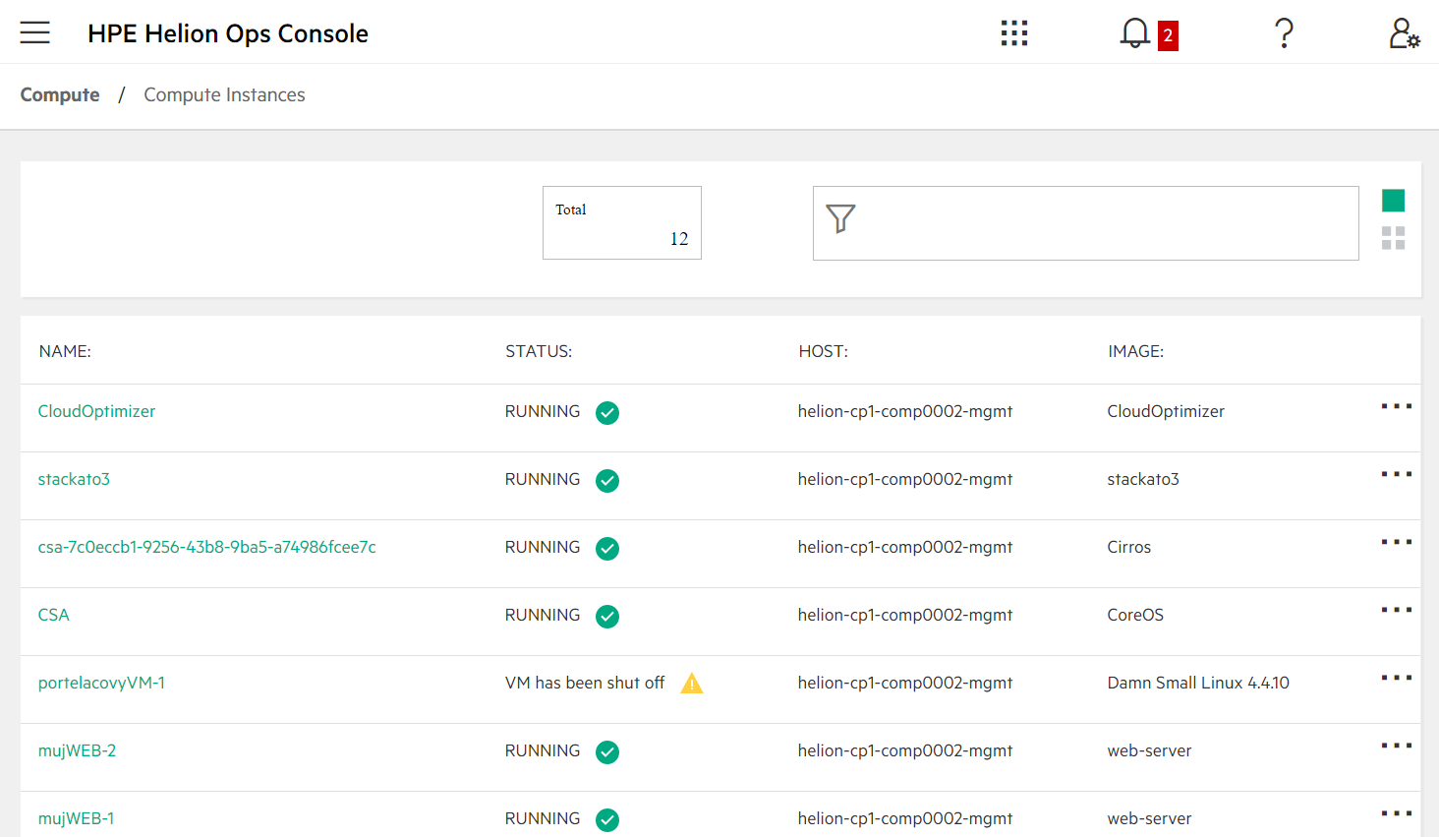
Task: Open the notifications bell
Action: click(x=1134, y=33)
